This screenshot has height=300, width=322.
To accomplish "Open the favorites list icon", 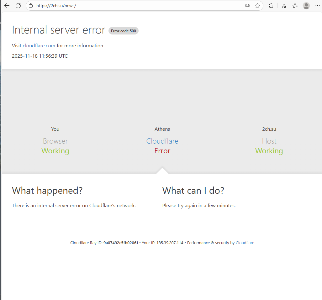I will click(295, 6).
